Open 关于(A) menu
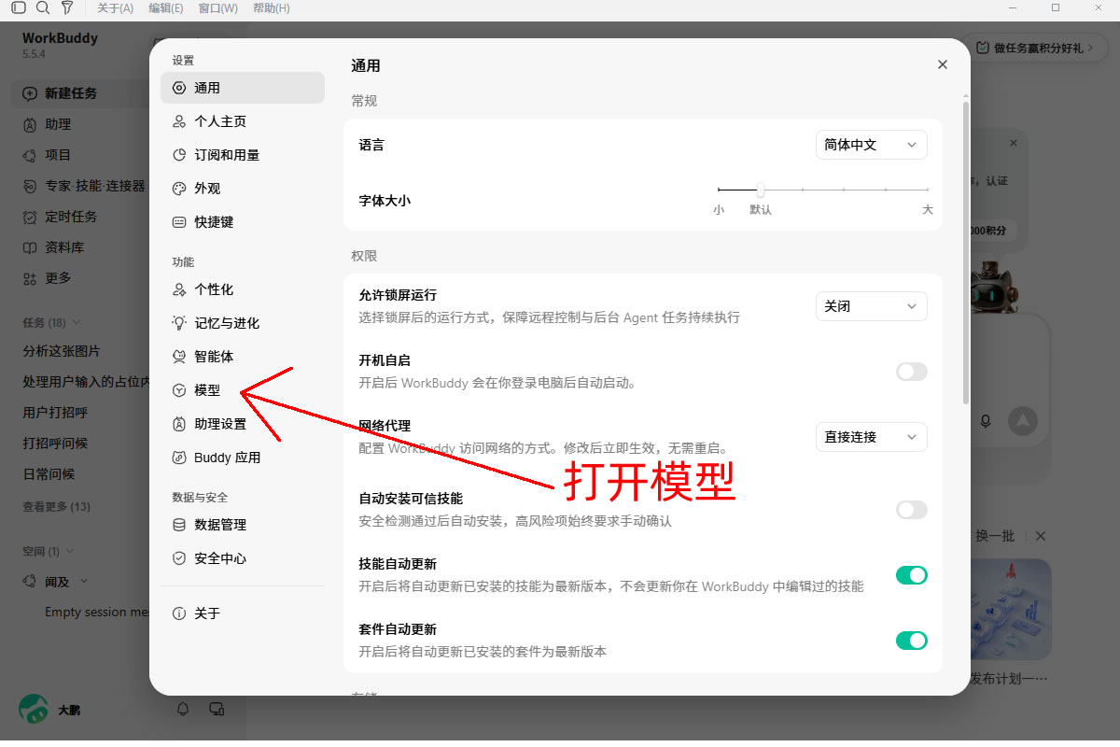This screenshot has width=1120, height=747. [x=116, y=7]
